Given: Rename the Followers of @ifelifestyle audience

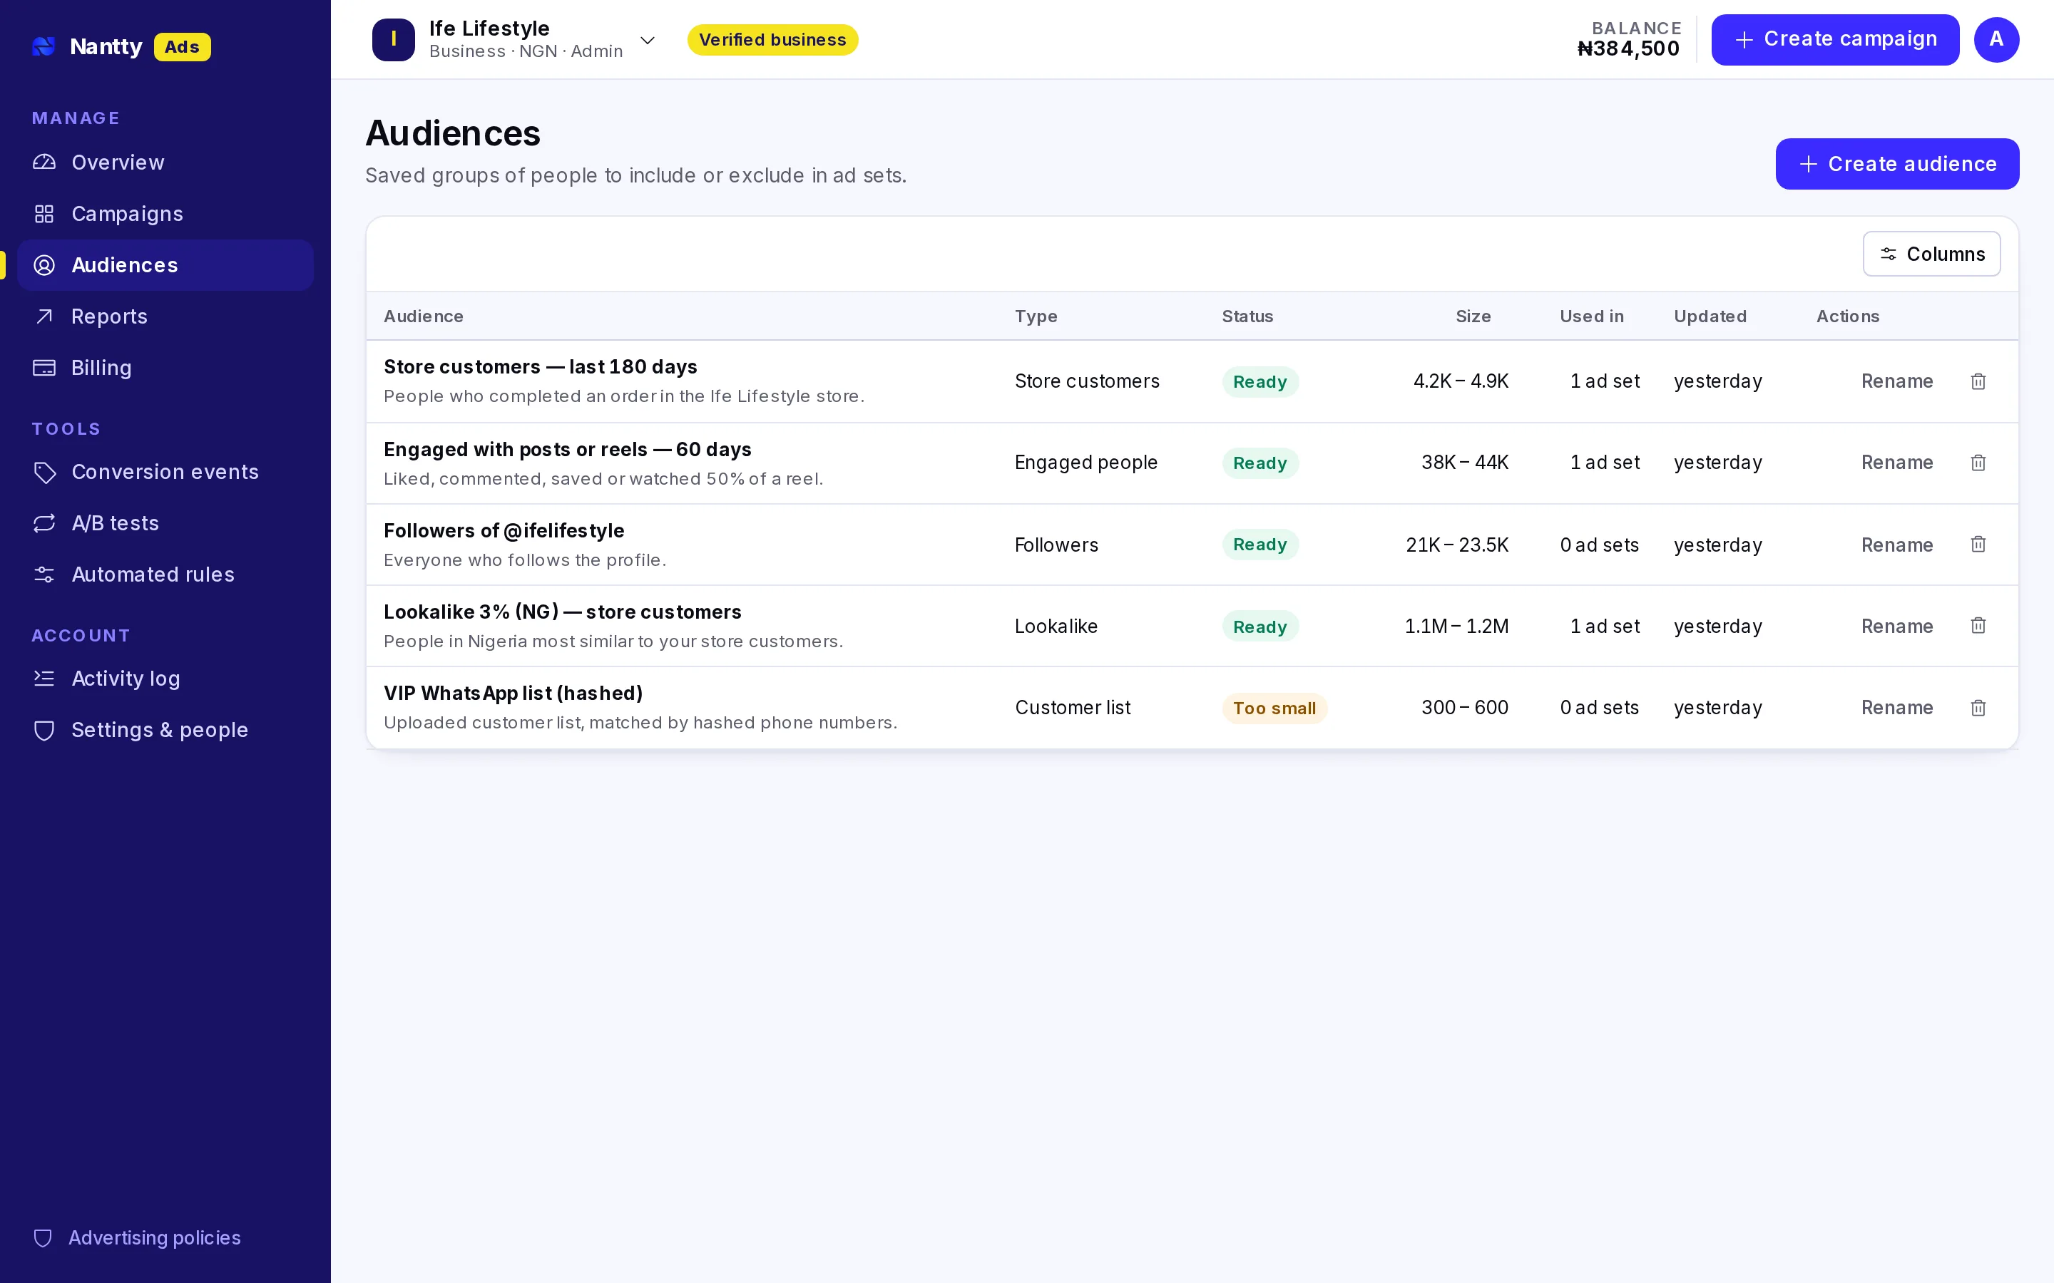Looking at the screenshot, I should click(x=1897, y=545).
